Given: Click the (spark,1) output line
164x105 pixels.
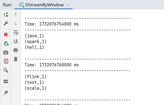Looking at the screenshot, I should click(35, 42).
